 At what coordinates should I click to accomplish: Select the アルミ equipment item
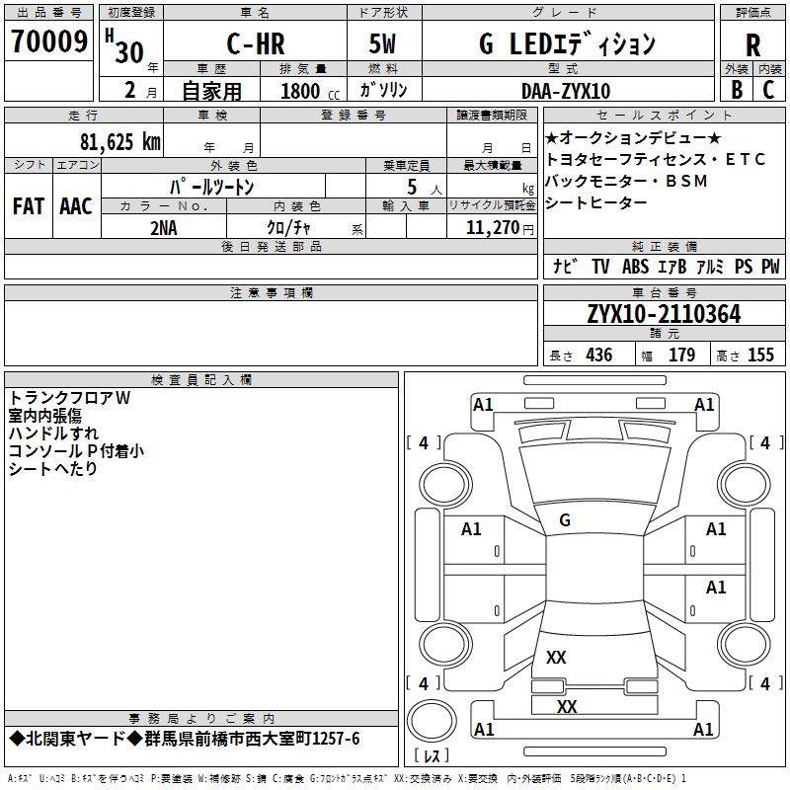click(709, 266)
